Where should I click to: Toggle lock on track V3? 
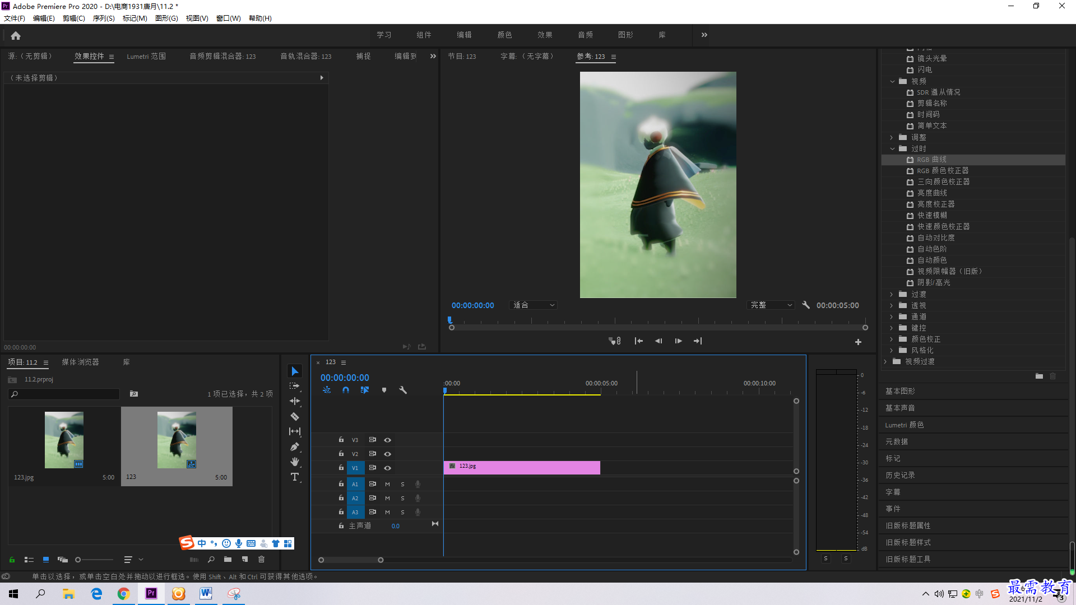click(341, 440)
